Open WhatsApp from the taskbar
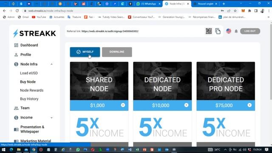This screenshot has height=153, width=272. (x=78, y=150)
